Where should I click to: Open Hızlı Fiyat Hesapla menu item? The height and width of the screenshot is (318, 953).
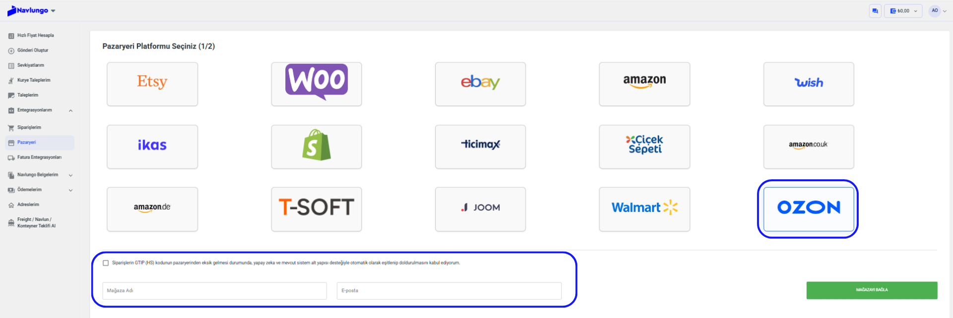coord(35,36)
